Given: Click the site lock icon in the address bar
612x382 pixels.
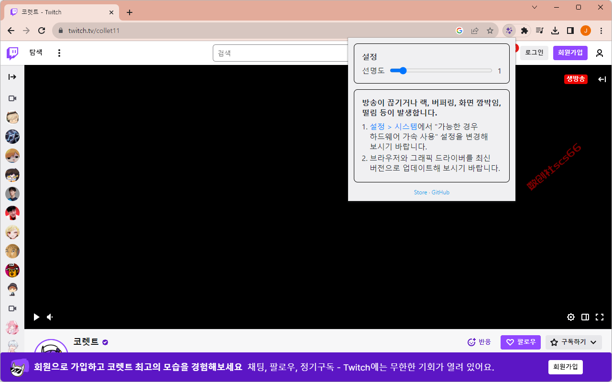Looking at the screenshot, I should tap(61, 31).
